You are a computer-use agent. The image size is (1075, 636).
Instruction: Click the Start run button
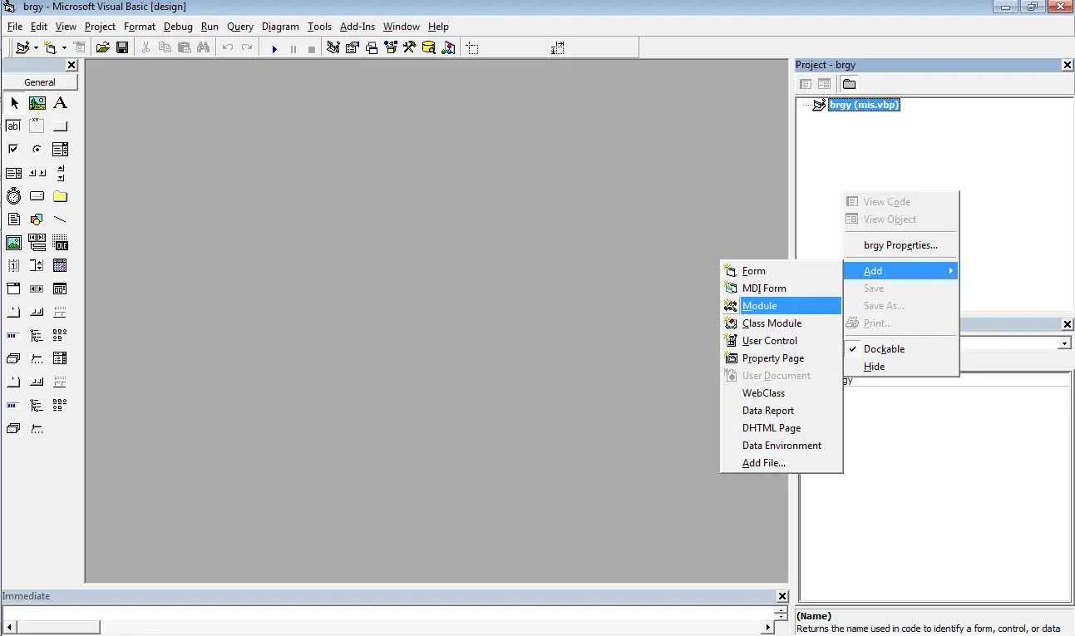coord(274,48)
